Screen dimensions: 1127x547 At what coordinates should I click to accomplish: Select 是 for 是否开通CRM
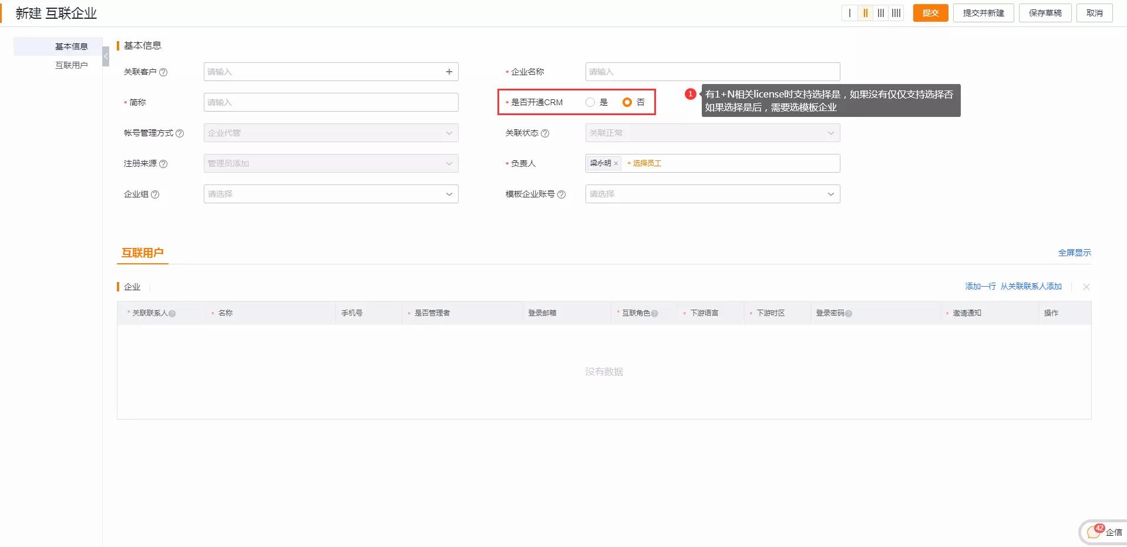tap(590, 102)
